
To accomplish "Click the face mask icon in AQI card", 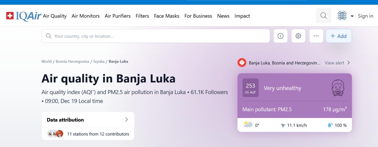I will [x=338, y=88].
